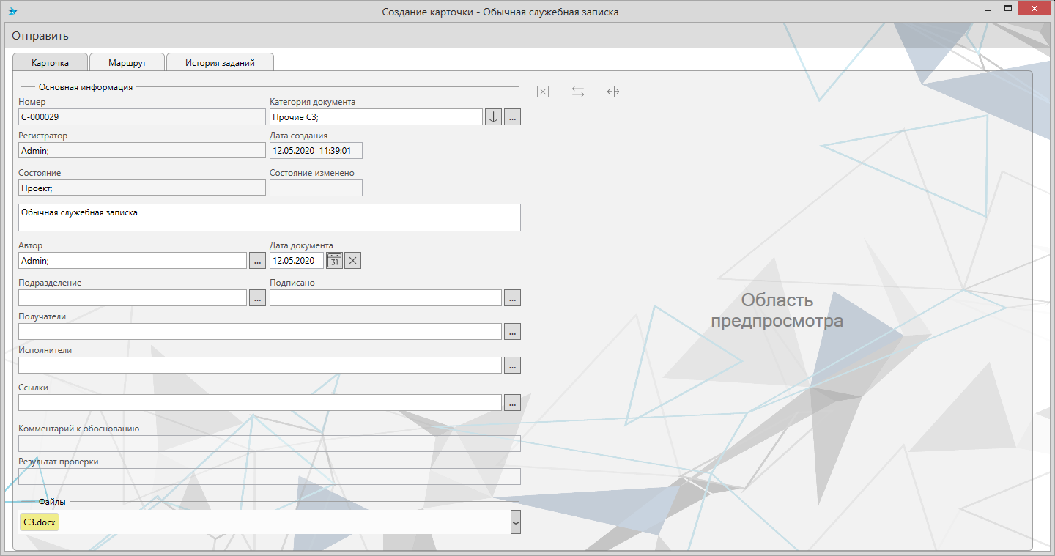The width and height of the screenshot is (1055, 556).
Task: Open the ellipsis picker for Подразделение
Action: click(257, 297)
